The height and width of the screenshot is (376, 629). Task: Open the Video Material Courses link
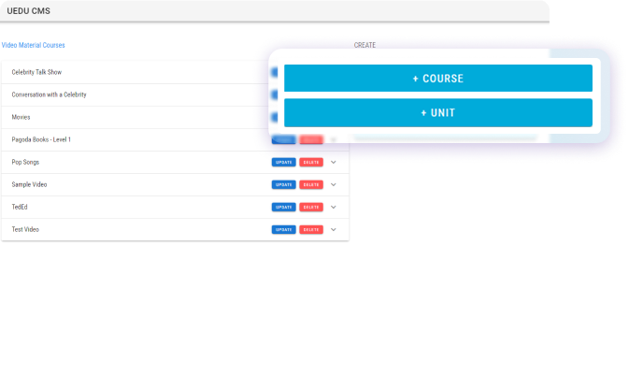tap(34, 45)
